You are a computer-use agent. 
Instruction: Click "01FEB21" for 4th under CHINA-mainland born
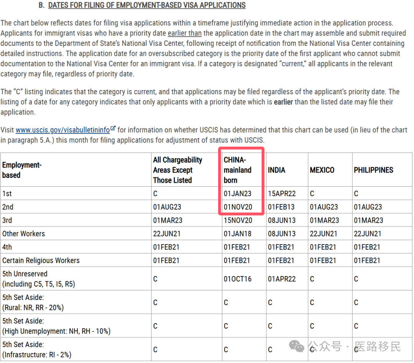[x=237, y=247]
